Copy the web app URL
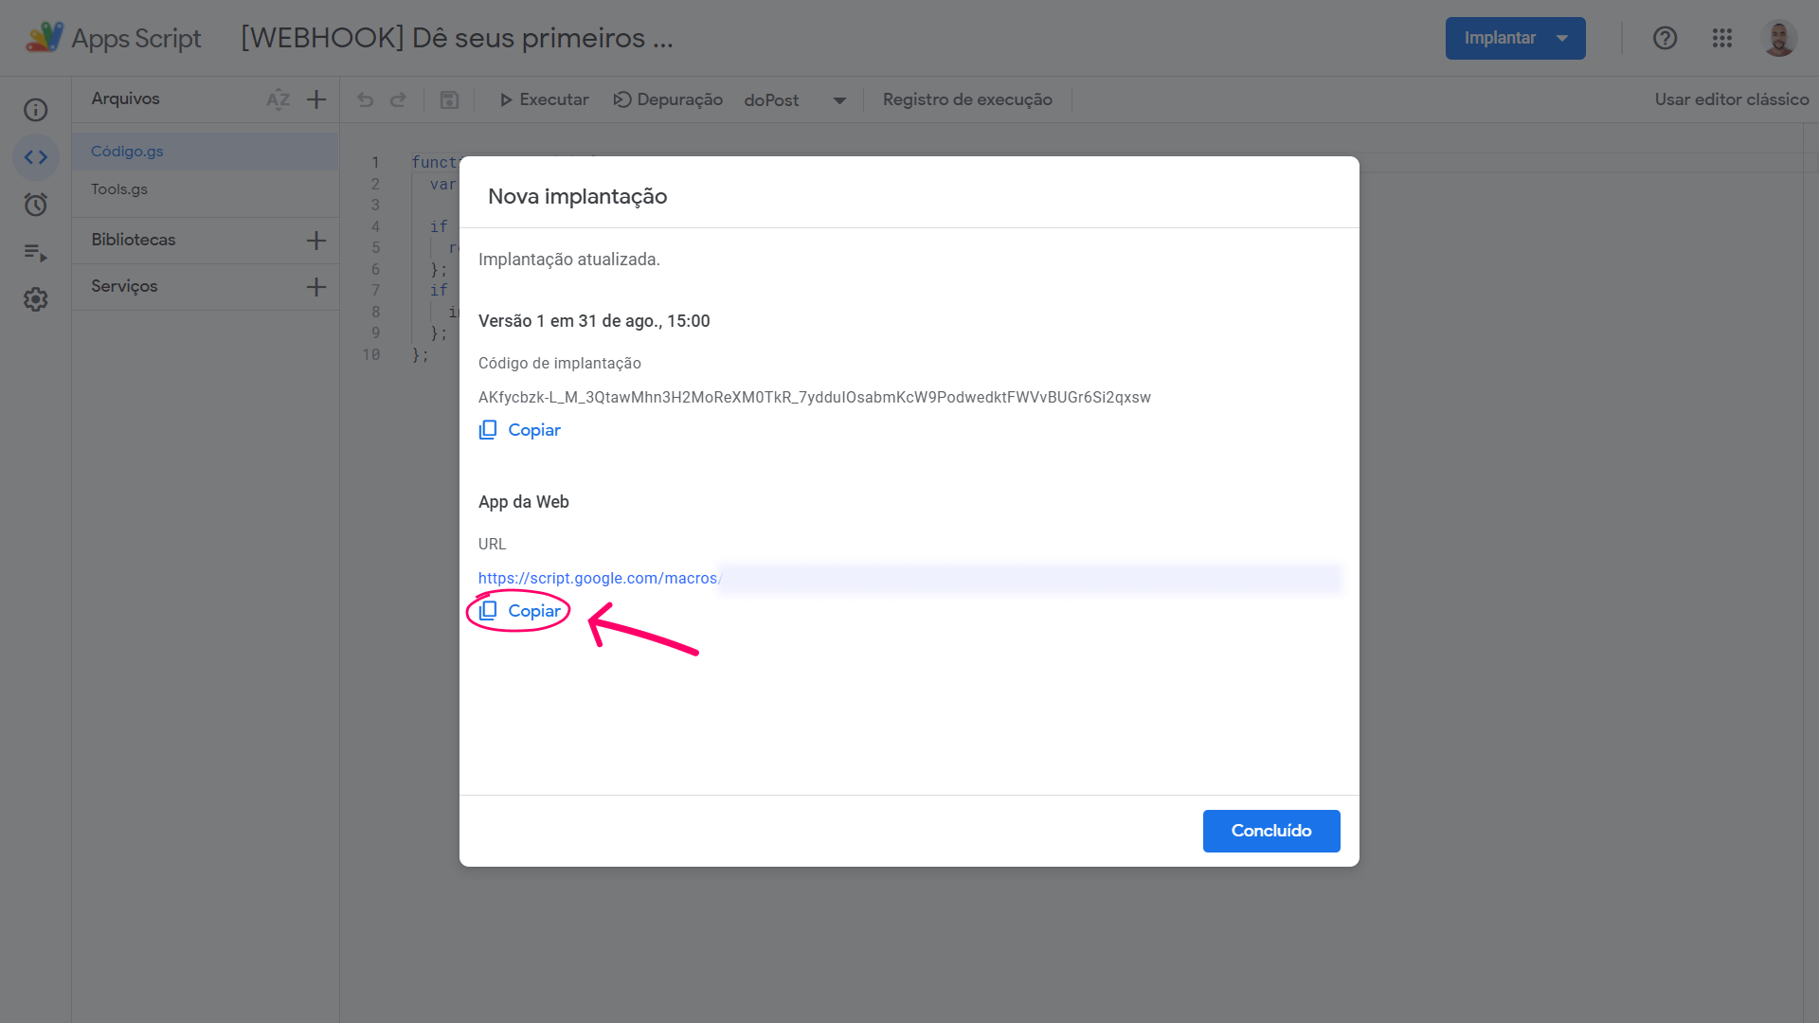Viewport: 1819px width, 1023px height. [x=520, y=611]
